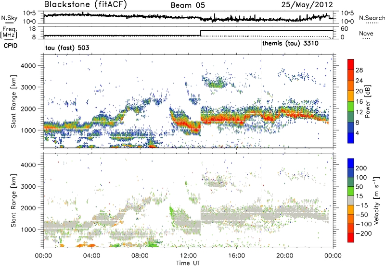385x266 pixels.
Task: Click the 'Freq. [MHz]' axis label
Action: click(9, 33)
